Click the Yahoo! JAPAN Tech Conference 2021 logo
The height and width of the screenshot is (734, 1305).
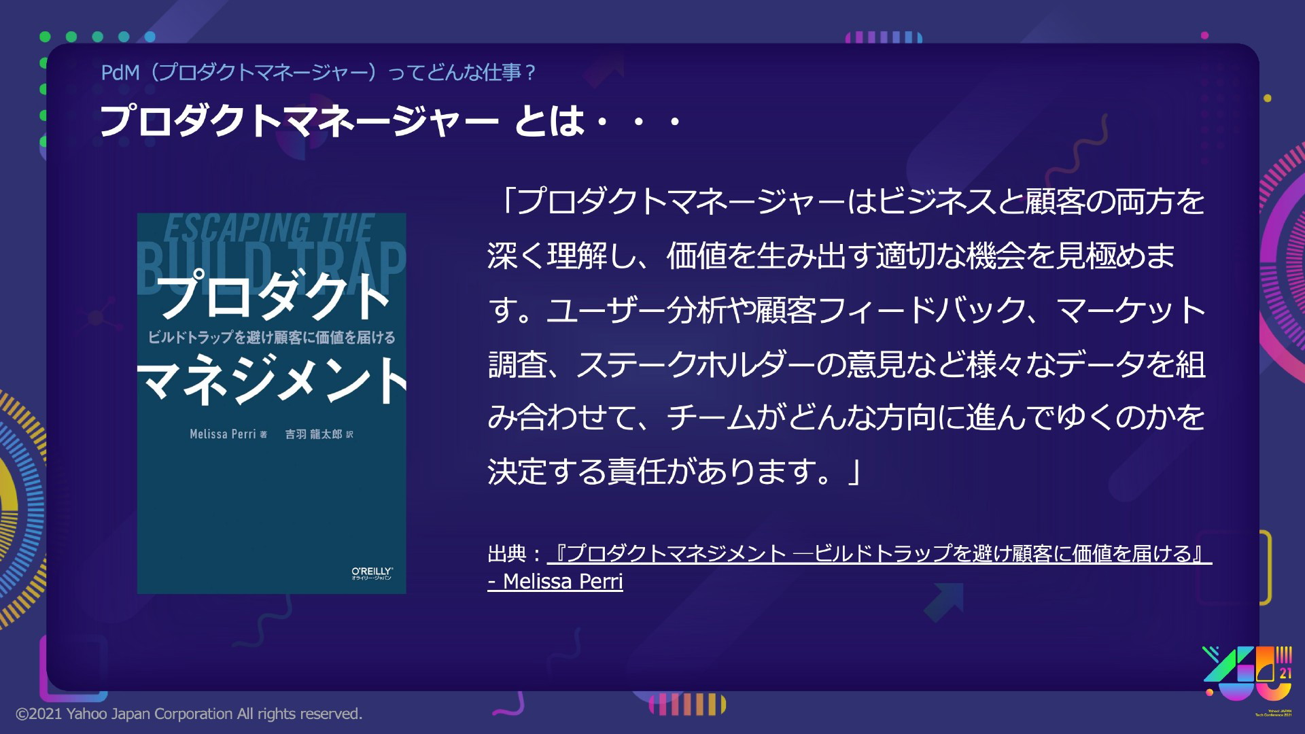pos(1247,681)
